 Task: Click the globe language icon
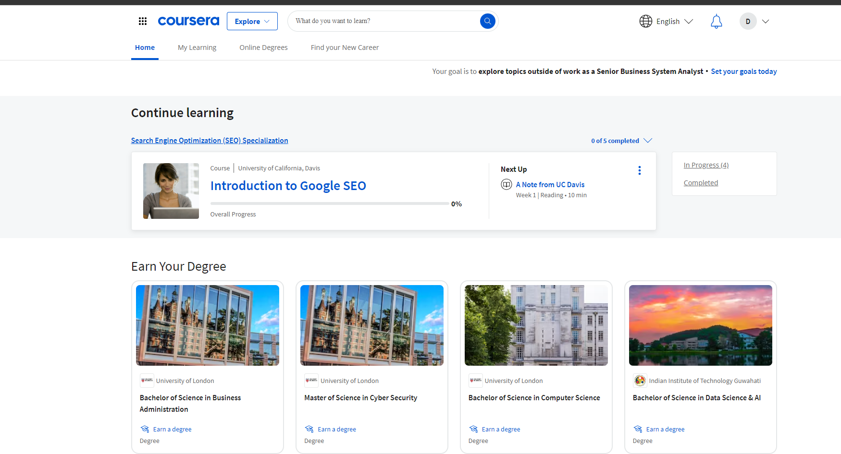[645, 21]
